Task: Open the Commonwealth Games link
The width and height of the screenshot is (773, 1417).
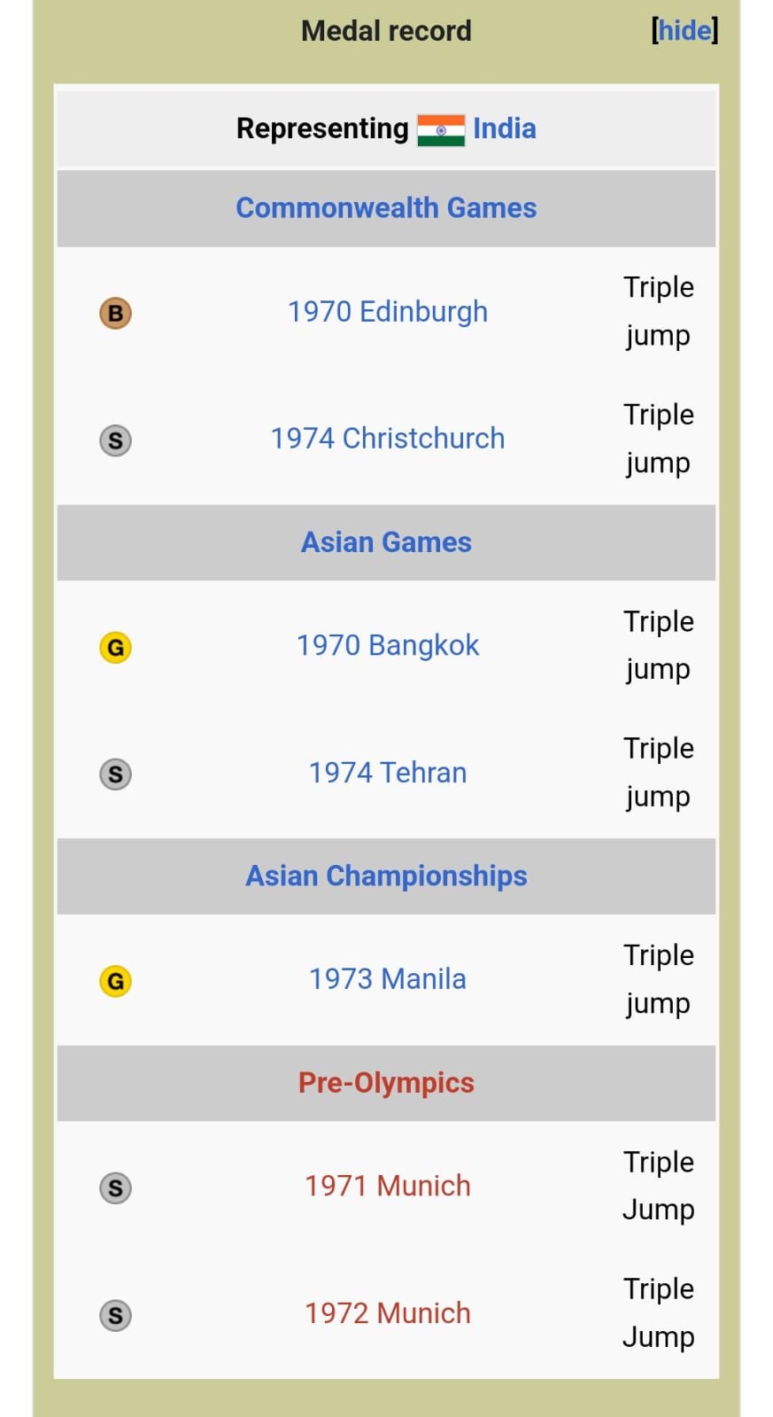Action: (x=386, y=207)
